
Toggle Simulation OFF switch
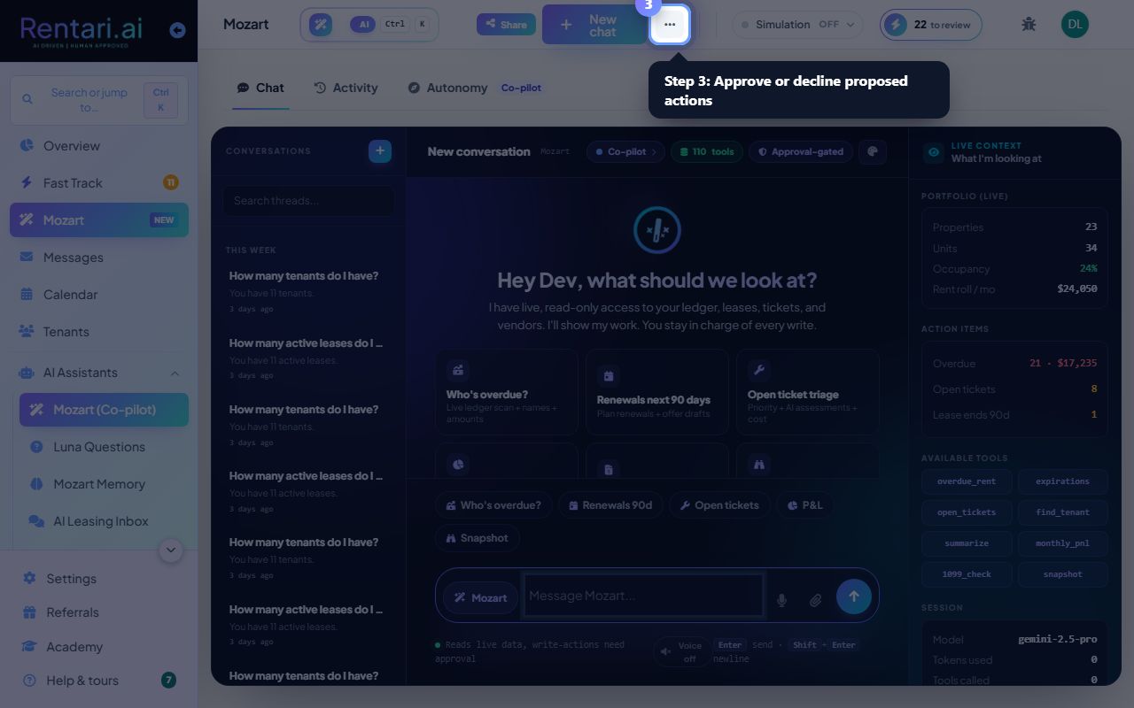797,25
